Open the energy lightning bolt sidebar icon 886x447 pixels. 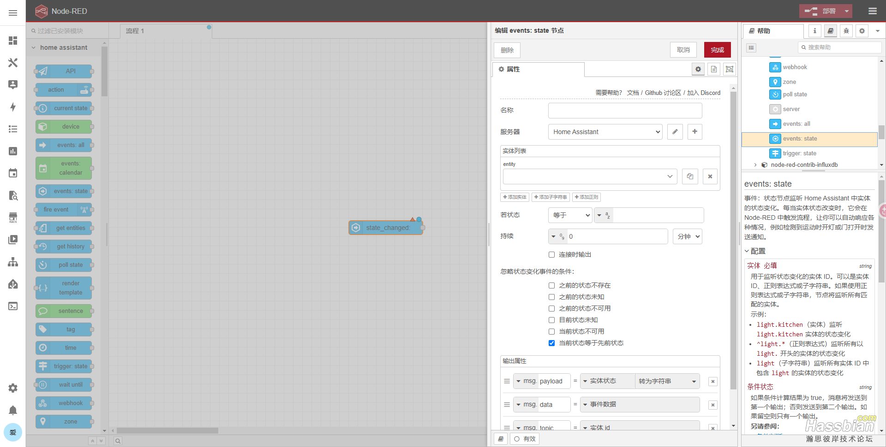13,107
